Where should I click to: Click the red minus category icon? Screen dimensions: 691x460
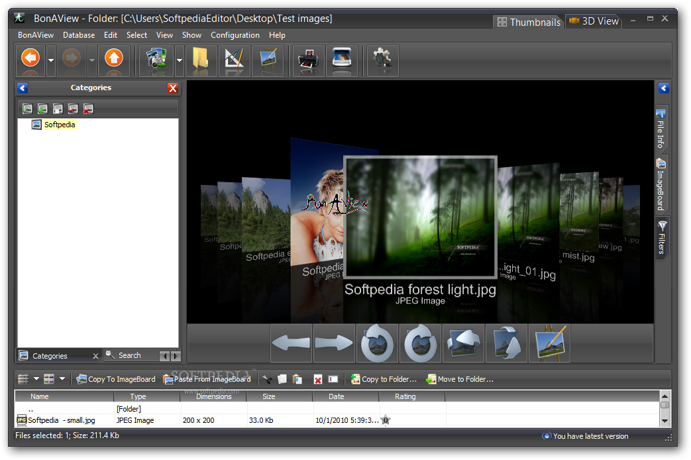pos(73,109)
